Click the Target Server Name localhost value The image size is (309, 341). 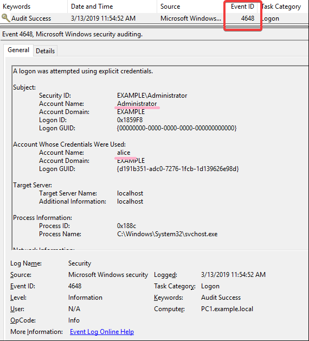[130, 193]
